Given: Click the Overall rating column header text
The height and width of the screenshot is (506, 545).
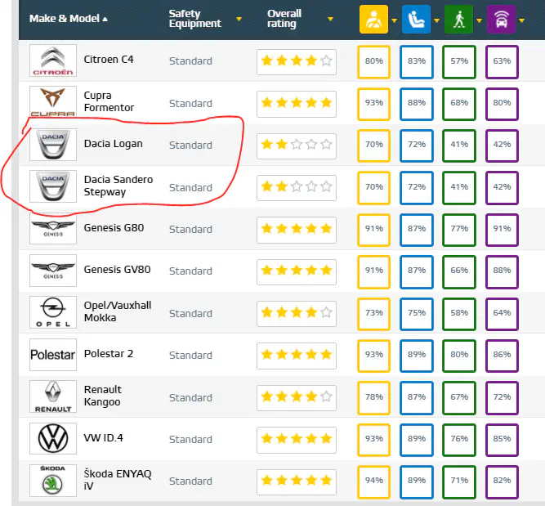Looking at the screenshot, I should tap(284, 18).
